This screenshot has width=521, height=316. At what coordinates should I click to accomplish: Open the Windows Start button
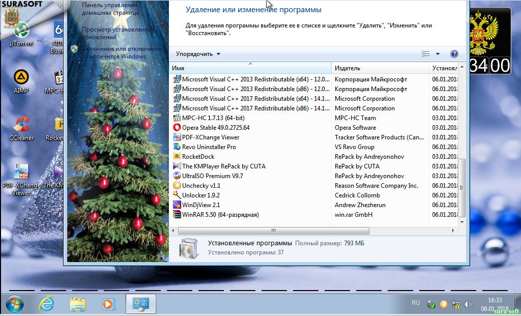pyautogui.click(x=15, y=304)
